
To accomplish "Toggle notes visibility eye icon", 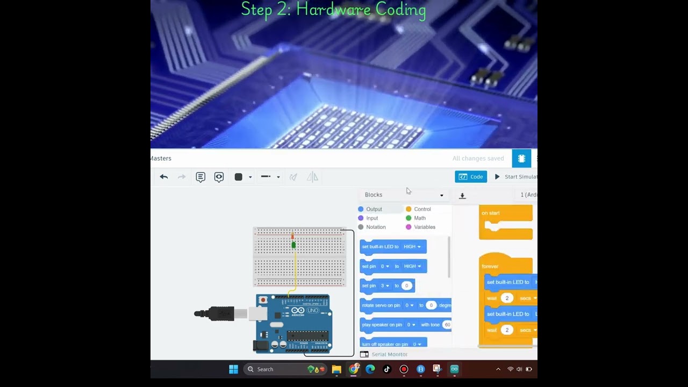I will click(x=219, y=177).
